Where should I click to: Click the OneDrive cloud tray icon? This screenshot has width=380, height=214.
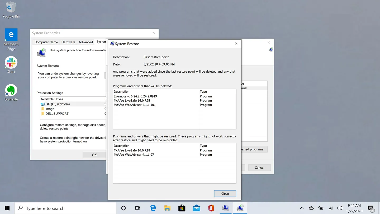(x=311, y=208)
